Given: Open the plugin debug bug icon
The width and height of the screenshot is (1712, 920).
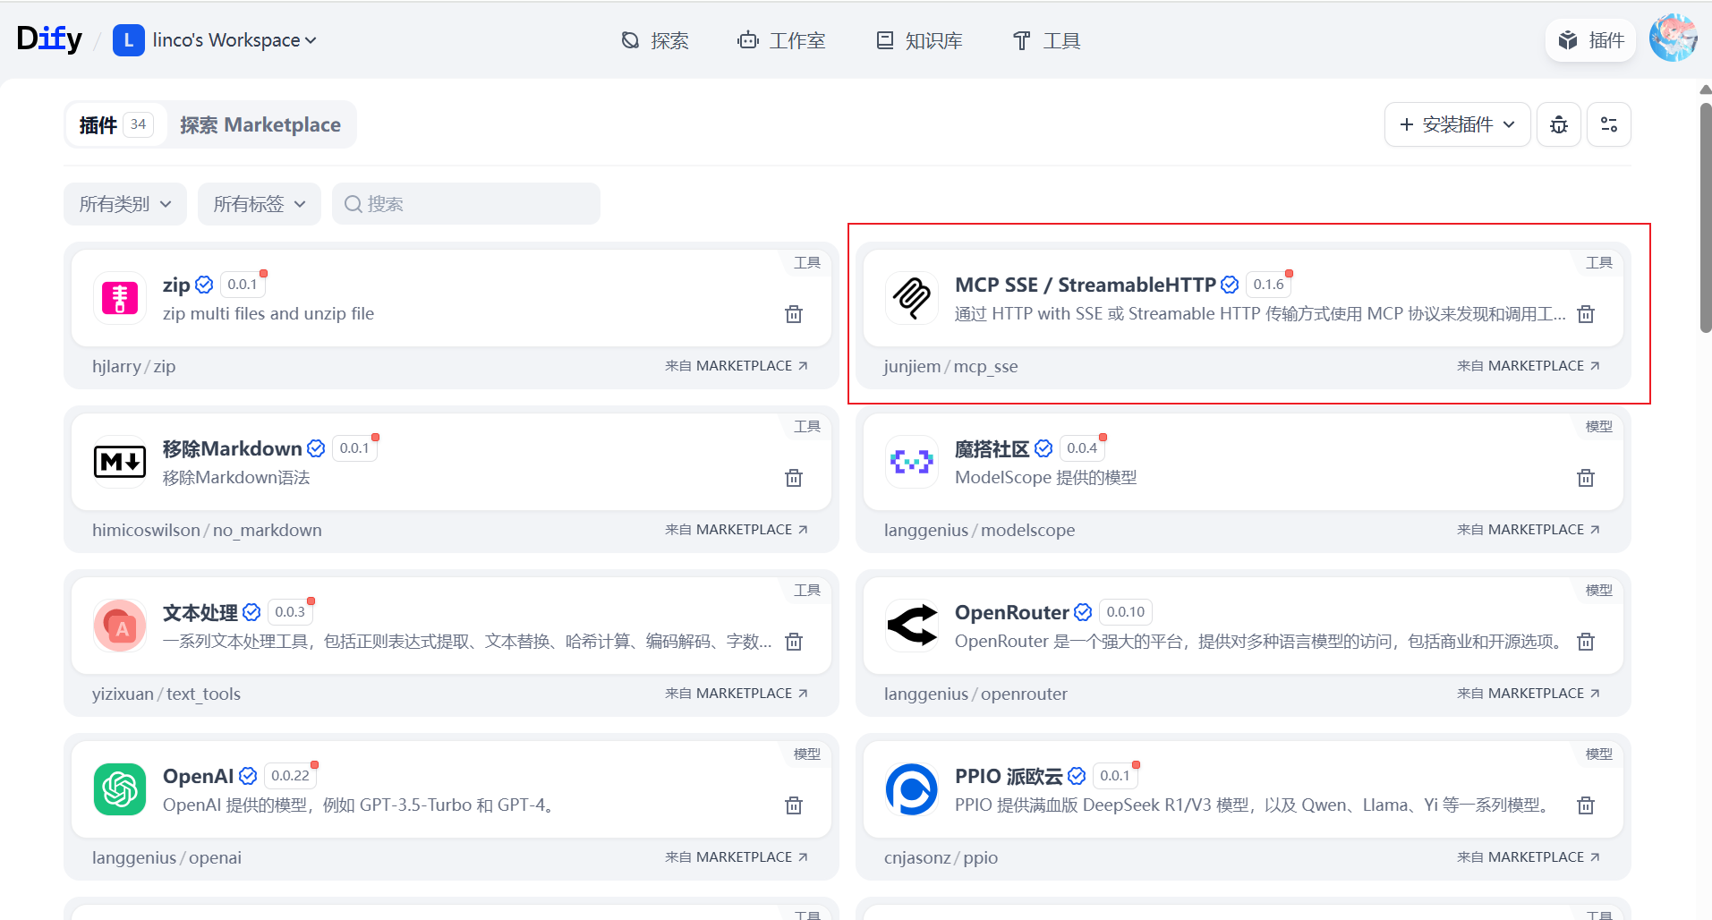Looking at the screenshot, I should tap(1559, 124).
